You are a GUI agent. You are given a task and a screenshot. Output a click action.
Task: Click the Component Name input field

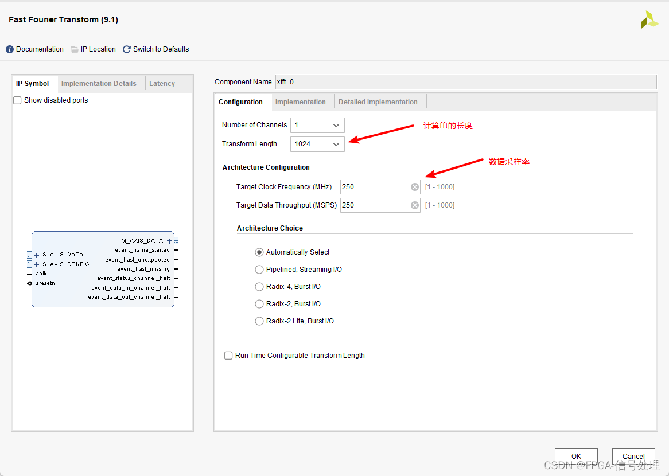pos(466,82)
